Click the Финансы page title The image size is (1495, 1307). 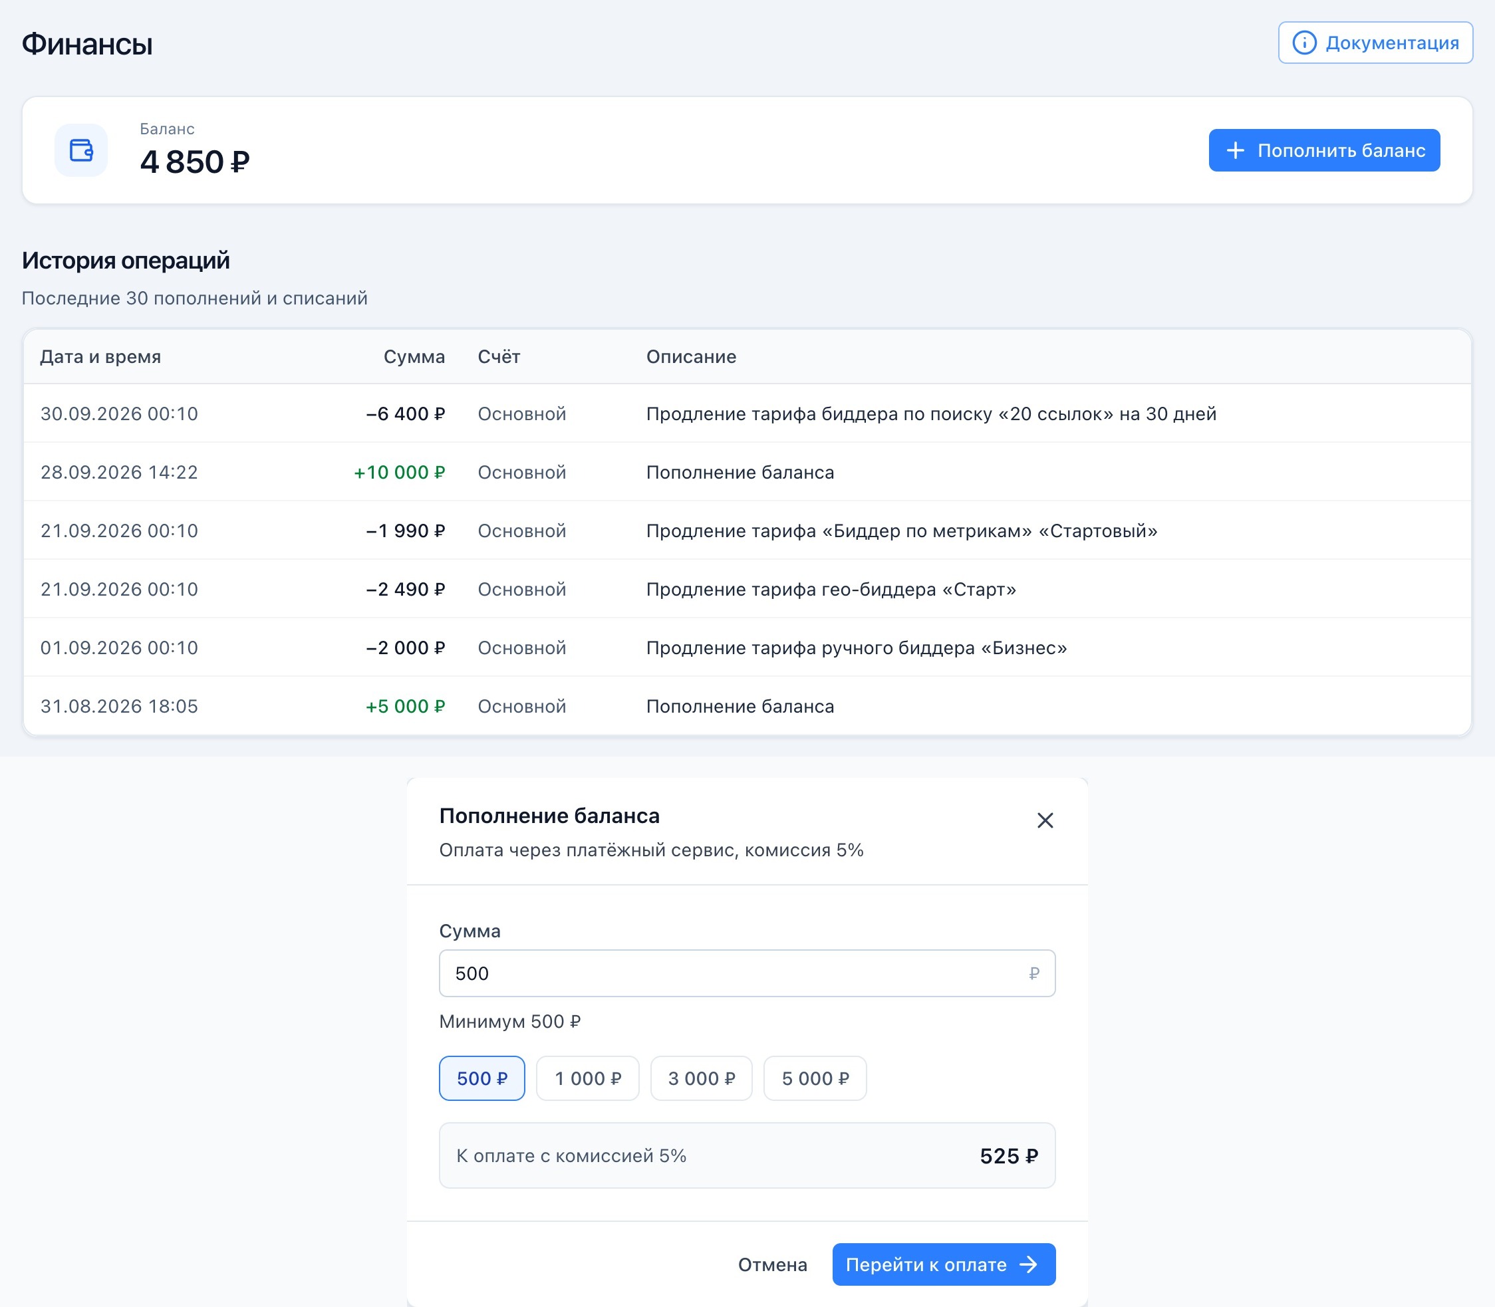pyautogui.click(x=87, y=44)
